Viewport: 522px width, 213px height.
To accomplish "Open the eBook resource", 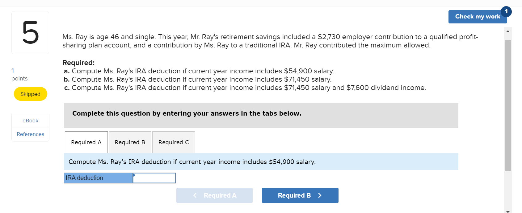I will tap(30, 121).
